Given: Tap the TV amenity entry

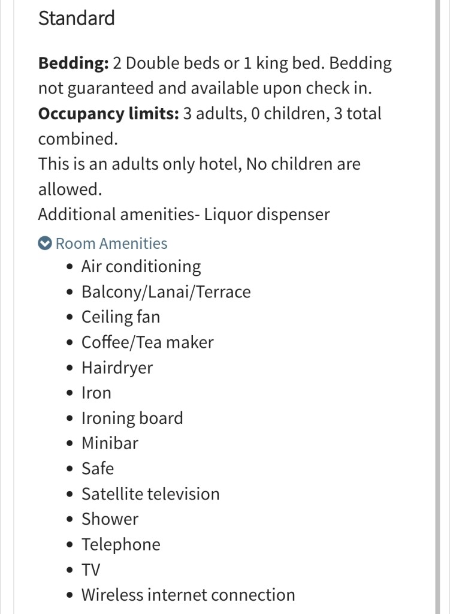Looking at the screenshot, I should coord(91,570).
